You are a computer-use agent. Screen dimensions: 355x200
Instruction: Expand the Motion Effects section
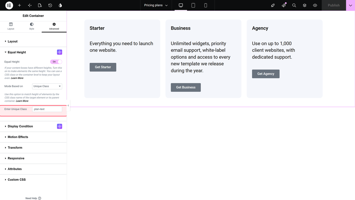[33, 137]
